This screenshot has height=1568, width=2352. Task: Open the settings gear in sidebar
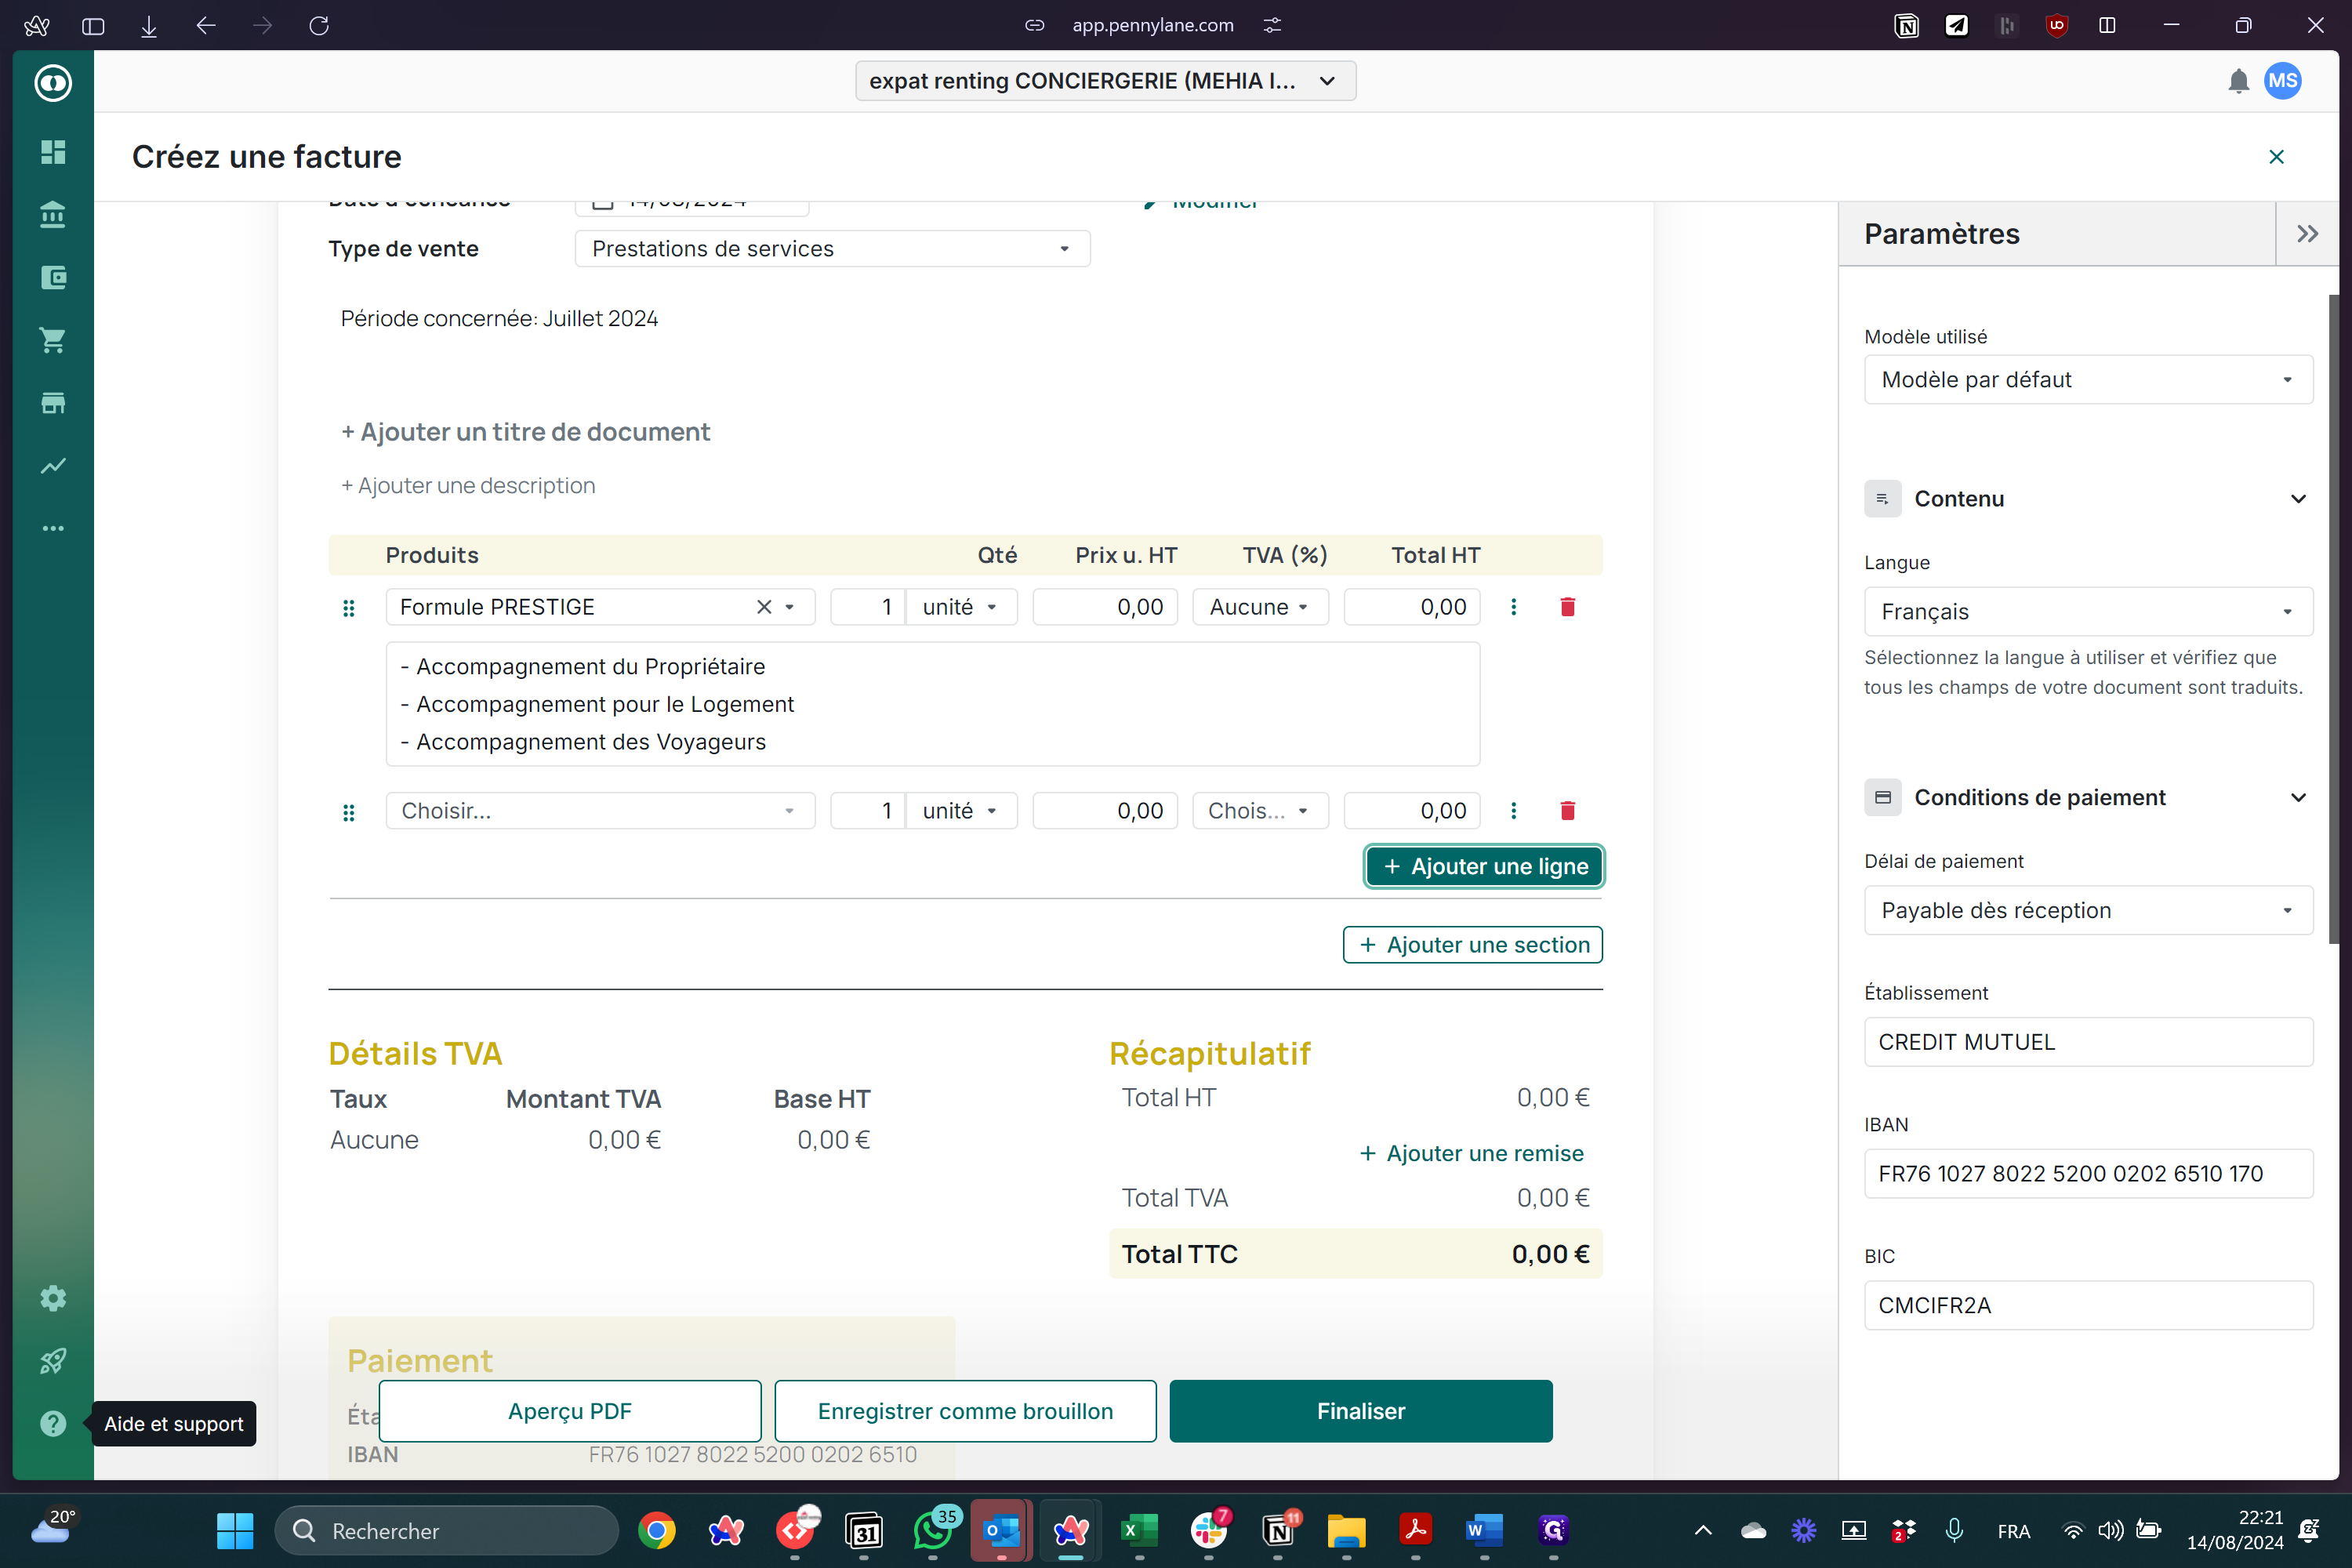[53, 1298]
